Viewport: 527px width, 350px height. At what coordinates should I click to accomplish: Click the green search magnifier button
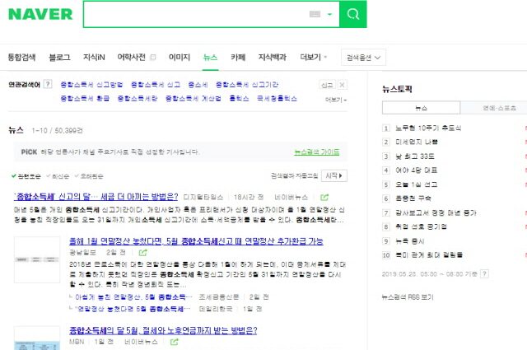[x=352, y=14]
